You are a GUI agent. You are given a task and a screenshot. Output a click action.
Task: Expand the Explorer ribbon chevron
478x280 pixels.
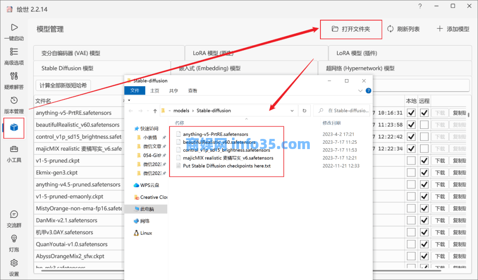pos(360,91)
